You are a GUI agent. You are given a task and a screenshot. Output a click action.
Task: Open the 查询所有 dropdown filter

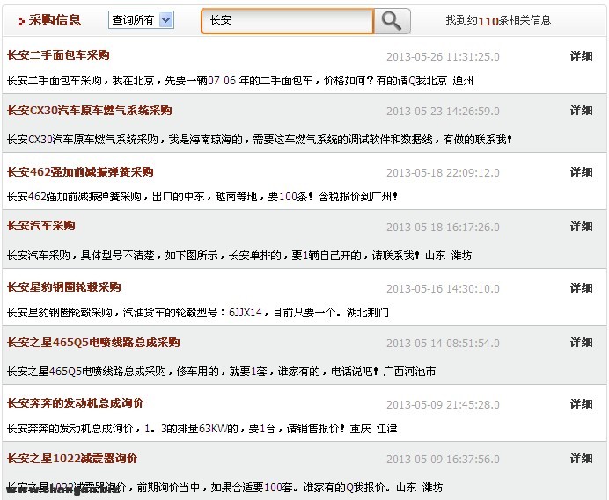[141, 20]
